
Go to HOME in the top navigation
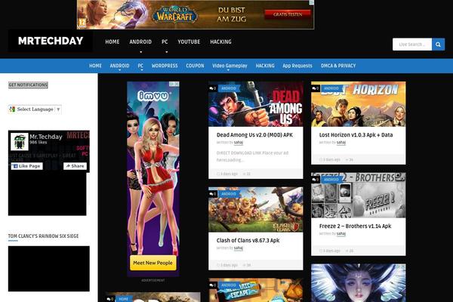(112, 42)
